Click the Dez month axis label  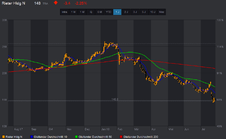pyautogui.click(x=87, y=129)
